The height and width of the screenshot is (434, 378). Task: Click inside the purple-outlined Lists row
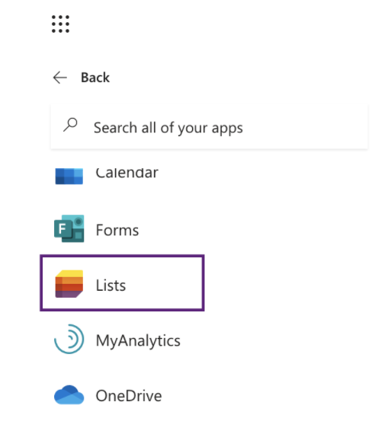[x=122, y=283]
